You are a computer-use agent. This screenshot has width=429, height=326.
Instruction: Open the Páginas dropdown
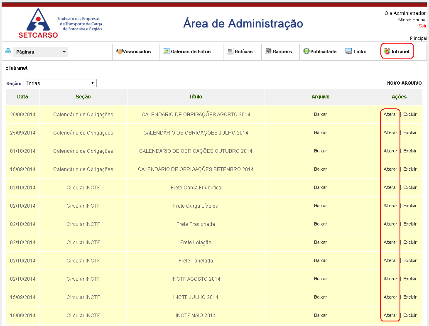pos(41,51)
